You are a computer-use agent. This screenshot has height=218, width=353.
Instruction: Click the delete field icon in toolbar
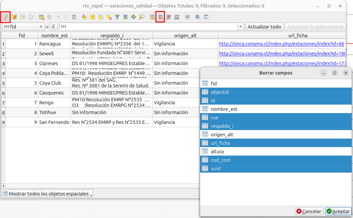(x=160, y=17)
